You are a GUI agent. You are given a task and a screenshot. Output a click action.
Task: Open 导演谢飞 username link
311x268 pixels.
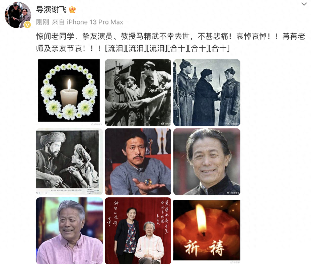point(51,10)
